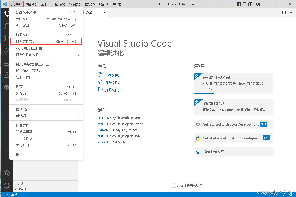This screenshot has width=296, height=197.
Task: Open the 编辑(E) menu
Action: coord(31,4)
